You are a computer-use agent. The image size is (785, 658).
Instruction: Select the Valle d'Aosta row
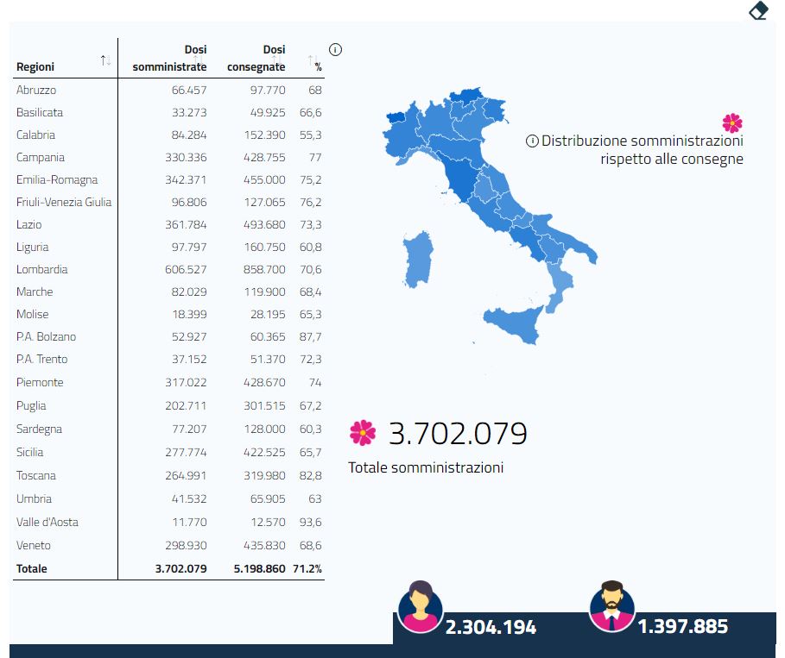pos(168,522)
